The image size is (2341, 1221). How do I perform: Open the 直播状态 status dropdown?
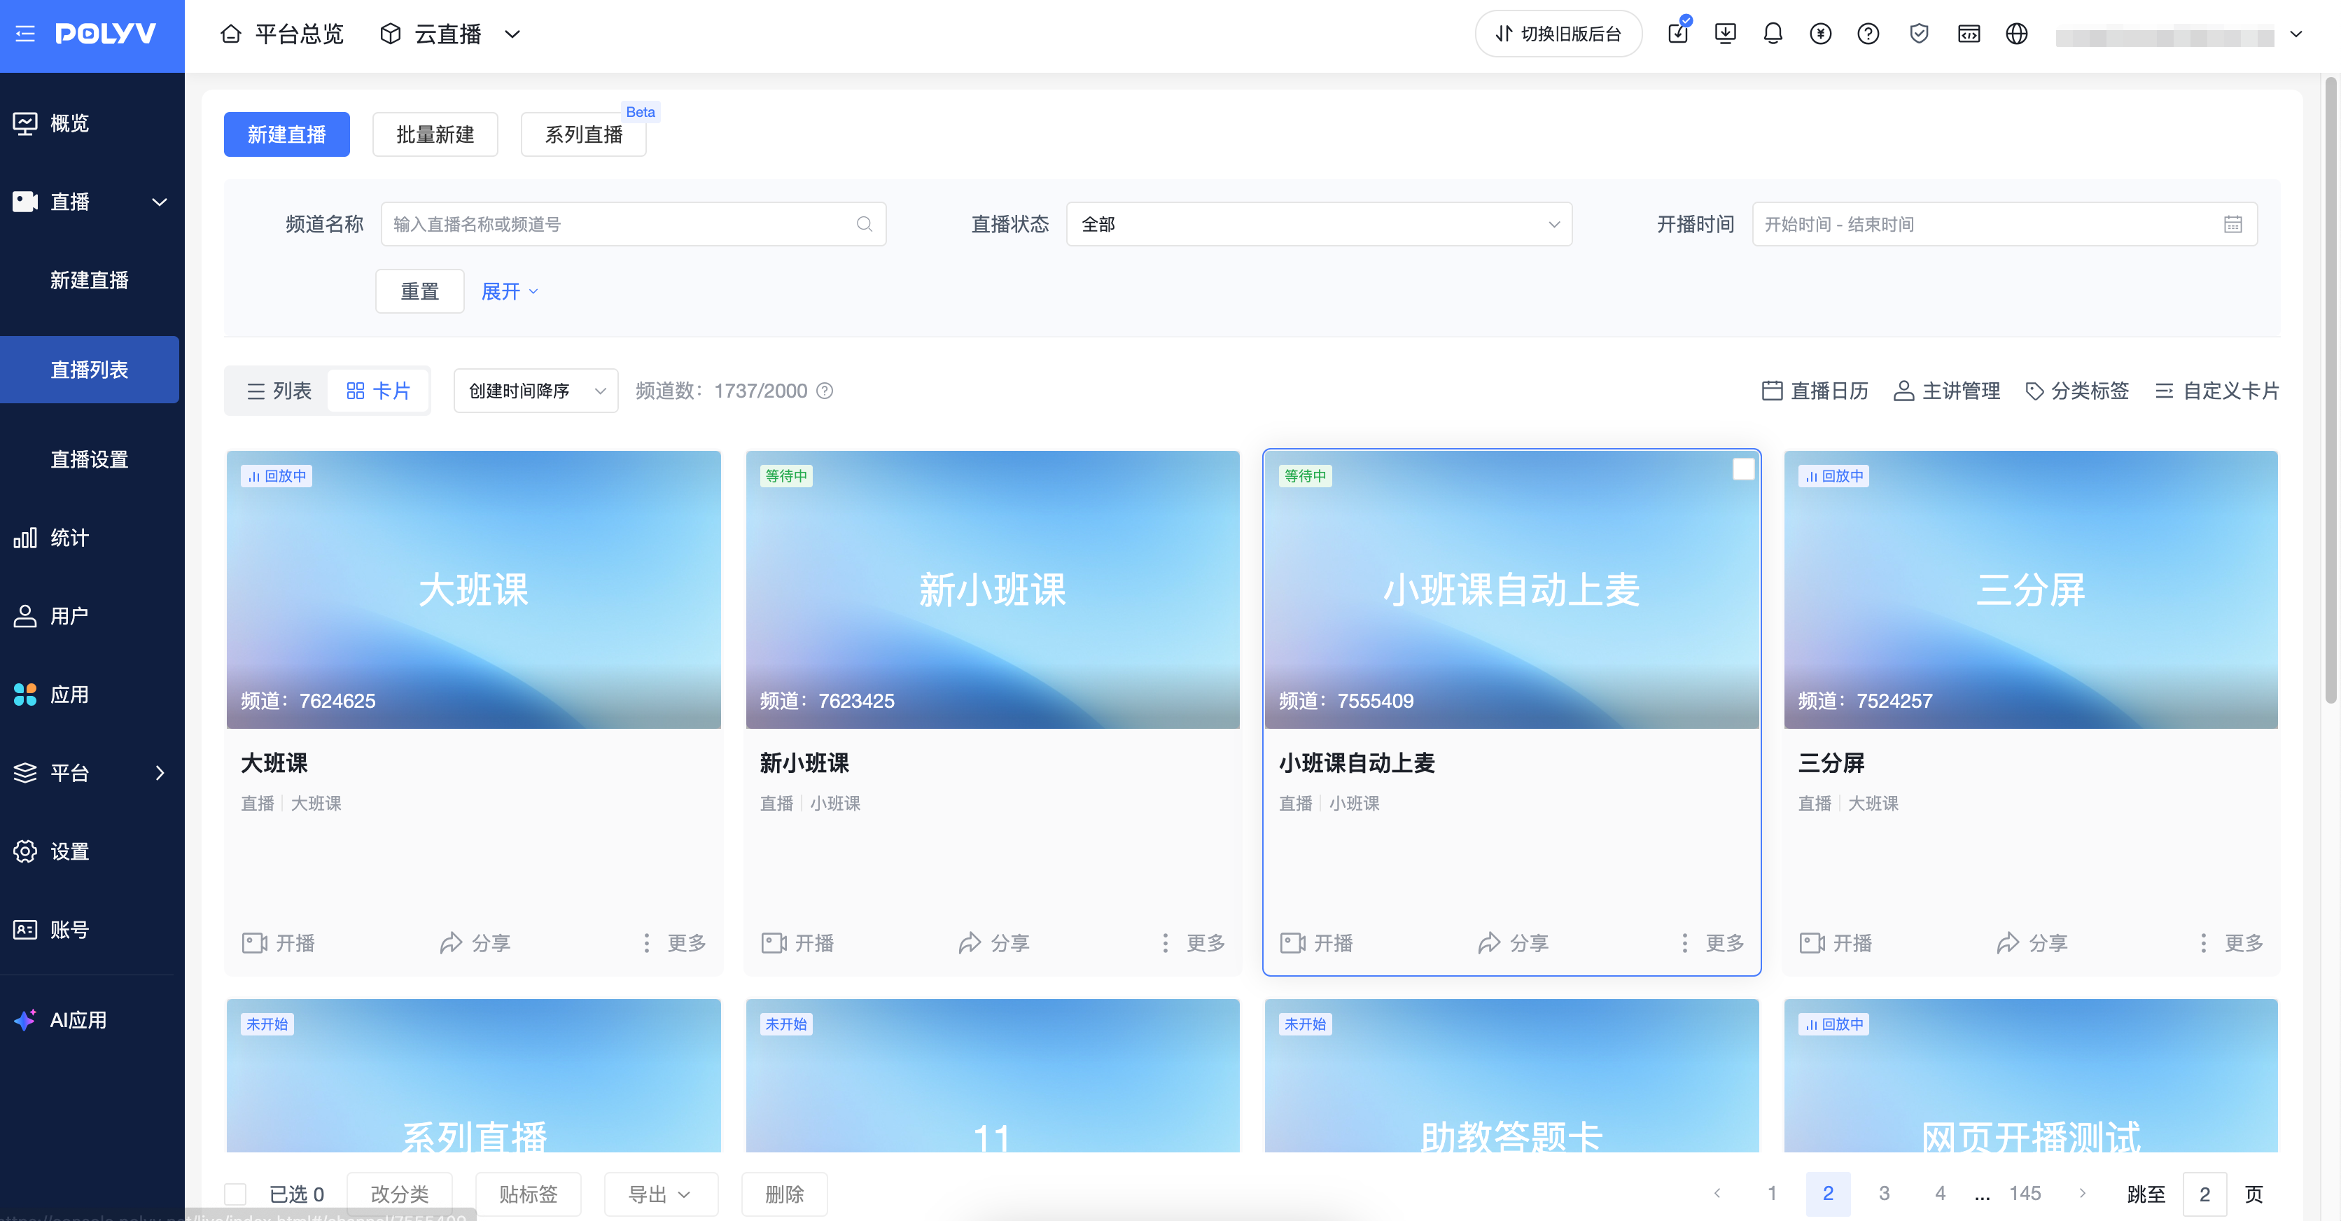point(1319,223)
